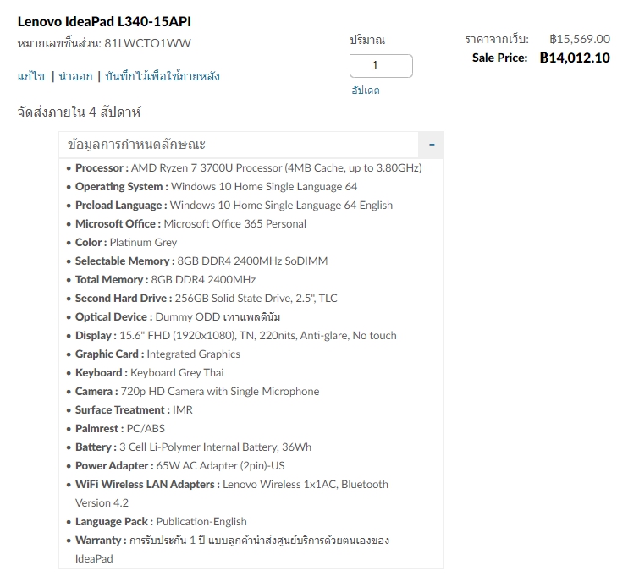
Task: Click the Total Memory 8GB DDR4 line
Action: [165, 280]
